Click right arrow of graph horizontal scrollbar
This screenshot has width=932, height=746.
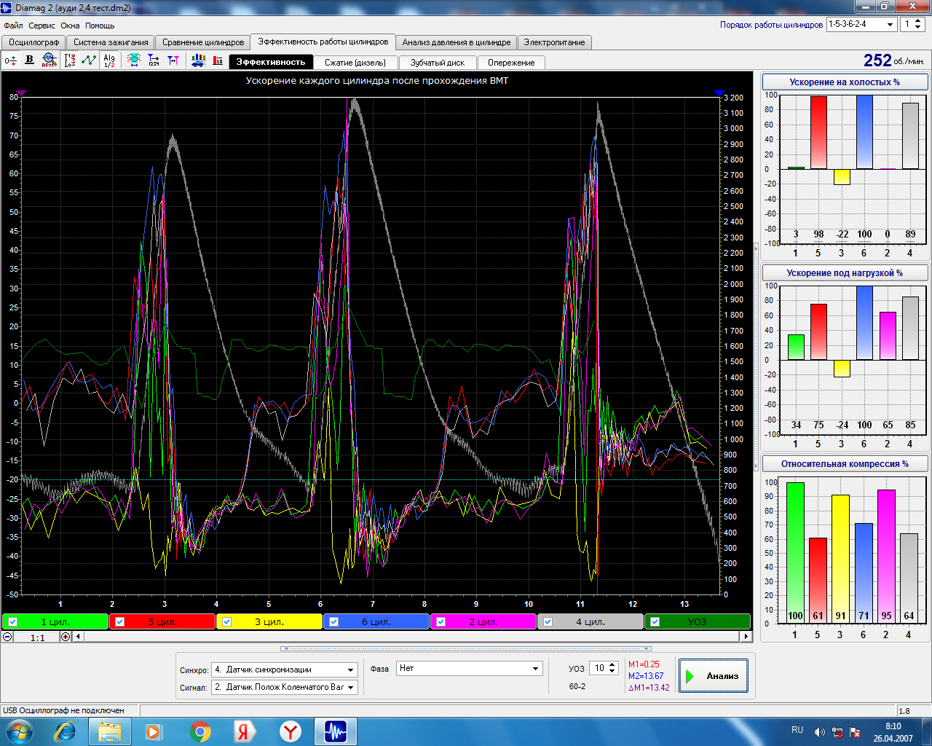point(746,636)
